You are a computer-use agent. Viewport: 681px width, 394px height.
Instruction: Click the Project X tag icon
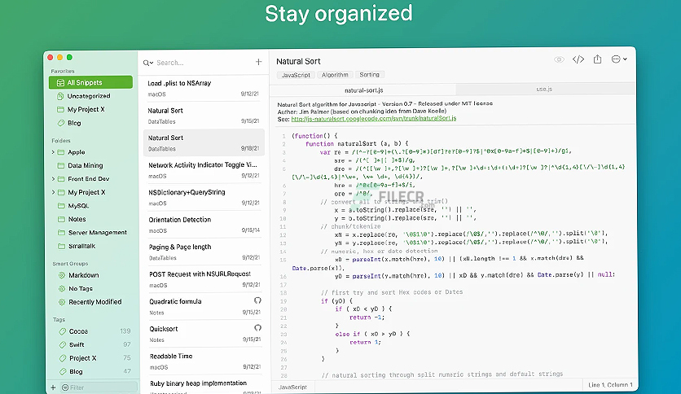(62, 358)
